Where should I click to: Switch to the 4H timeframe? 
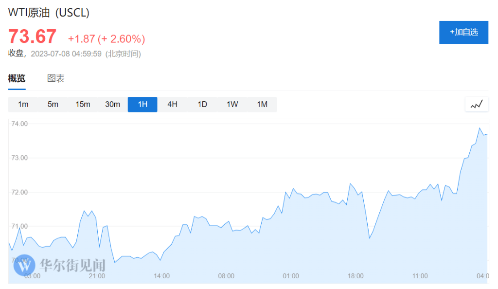(x=172, y=105)
